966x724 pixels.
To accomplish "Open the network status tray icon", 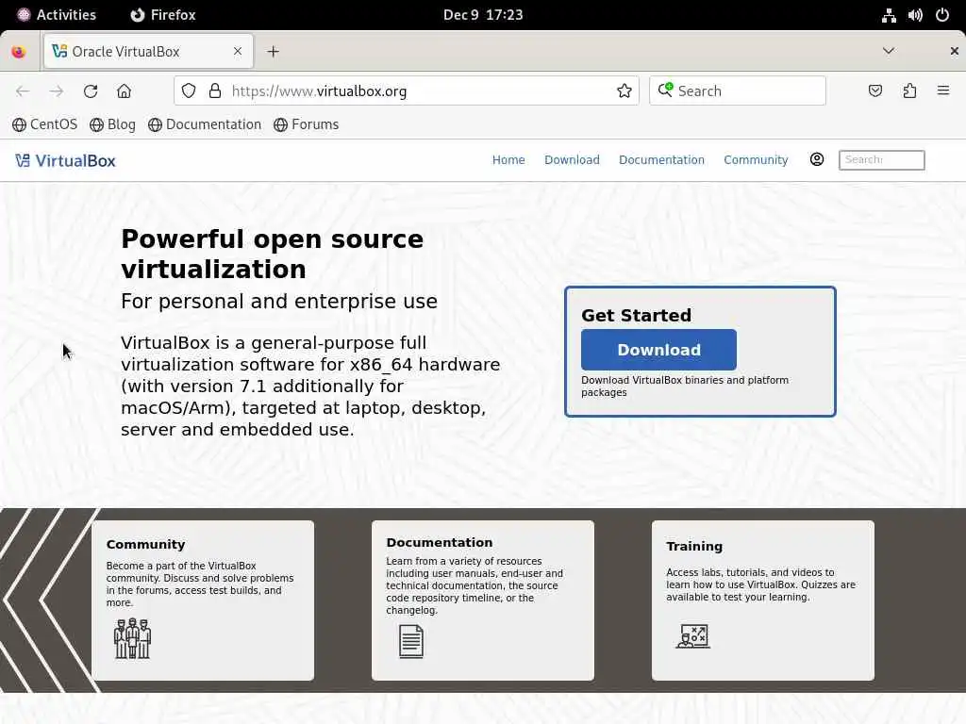I will (889, 15).
